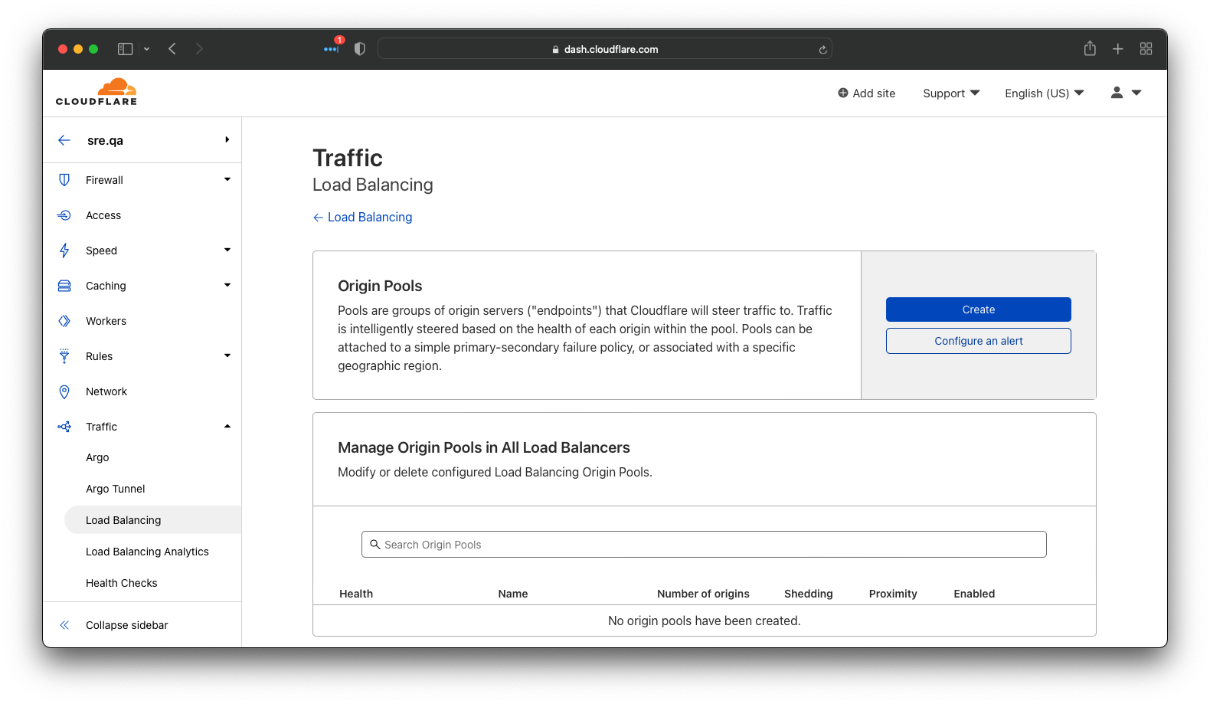Screen dimensions: 1210x704
Task: Open Load Balancing Analytics
Action: (147, 552)
